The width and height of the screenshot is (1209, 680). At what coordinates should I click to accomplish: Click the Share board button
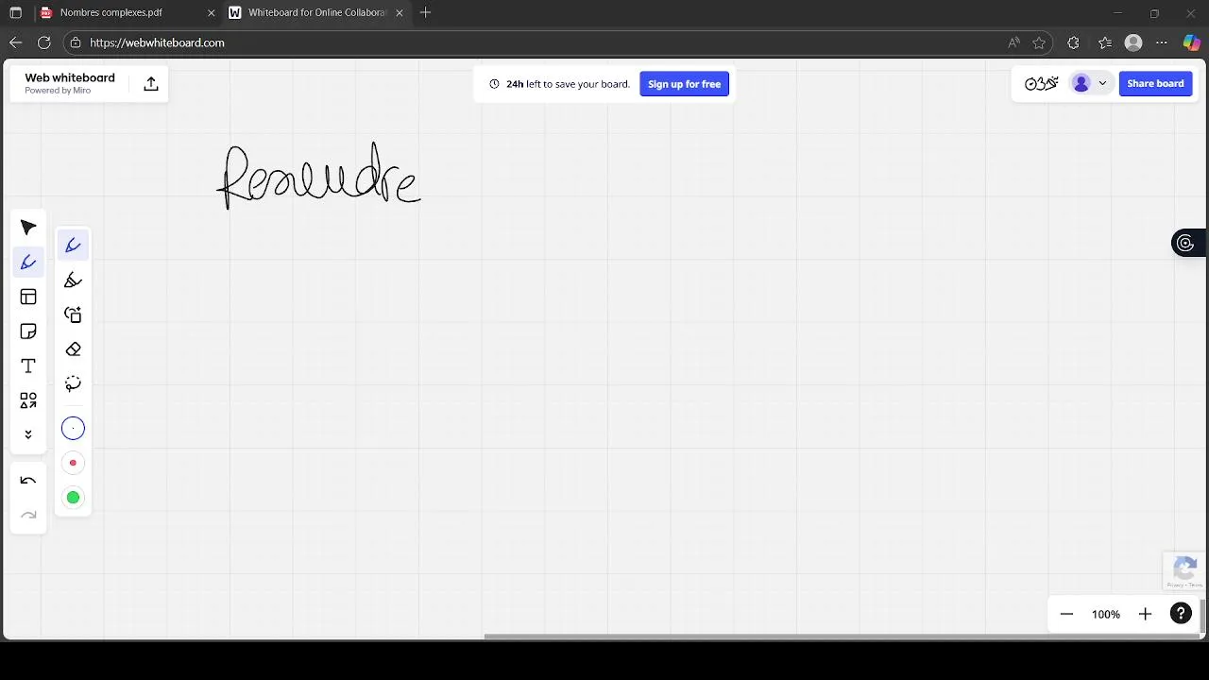[1155, 83]
